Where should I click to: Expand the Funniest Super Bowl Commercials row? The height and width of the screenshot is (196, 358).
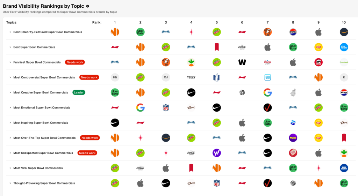[x=10, y=62]
